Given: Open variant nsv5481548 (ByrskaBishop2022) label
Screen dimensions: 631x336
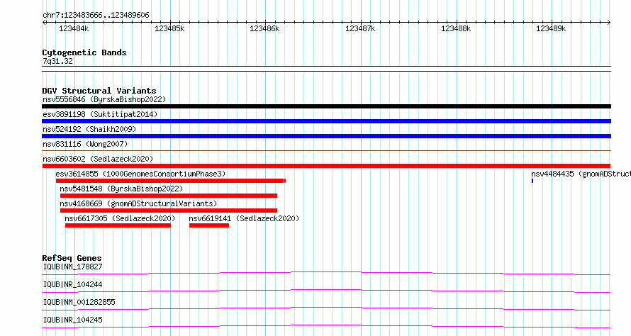Looking at the screenshot, I should (121, 189).
